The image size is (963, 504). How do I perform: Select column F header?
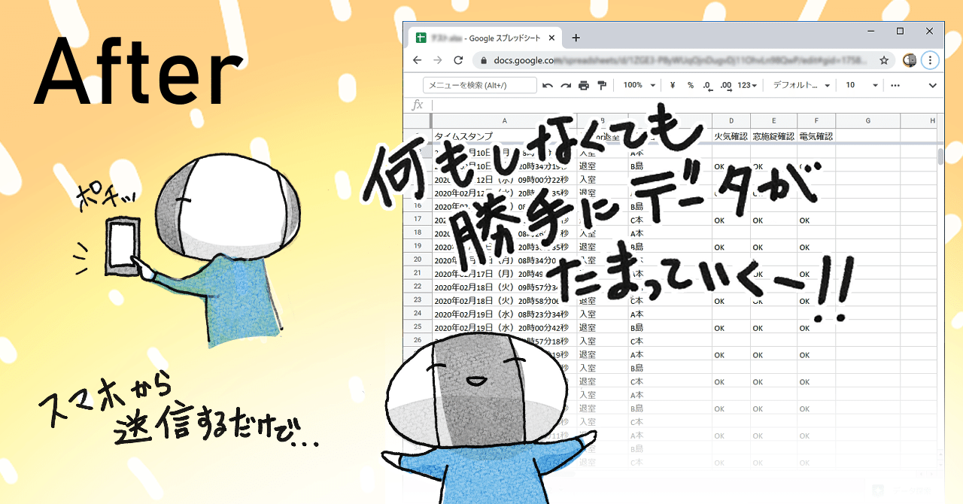(x=816, y=120)
